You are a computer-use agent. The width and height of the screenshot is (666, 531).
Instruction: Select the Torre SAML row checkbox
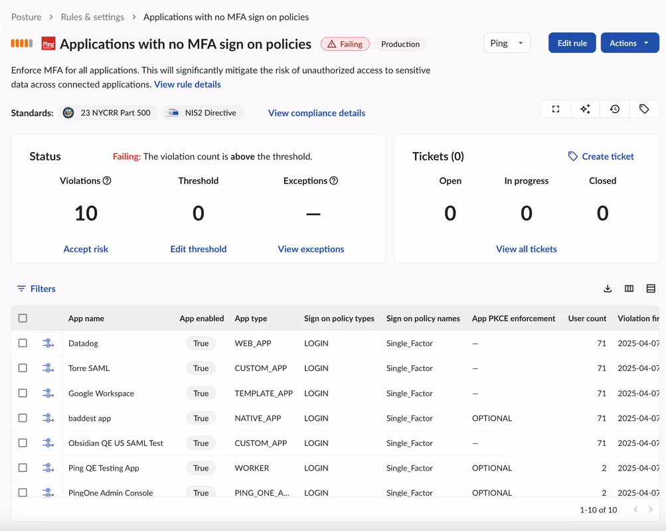(x=23, y=368)
